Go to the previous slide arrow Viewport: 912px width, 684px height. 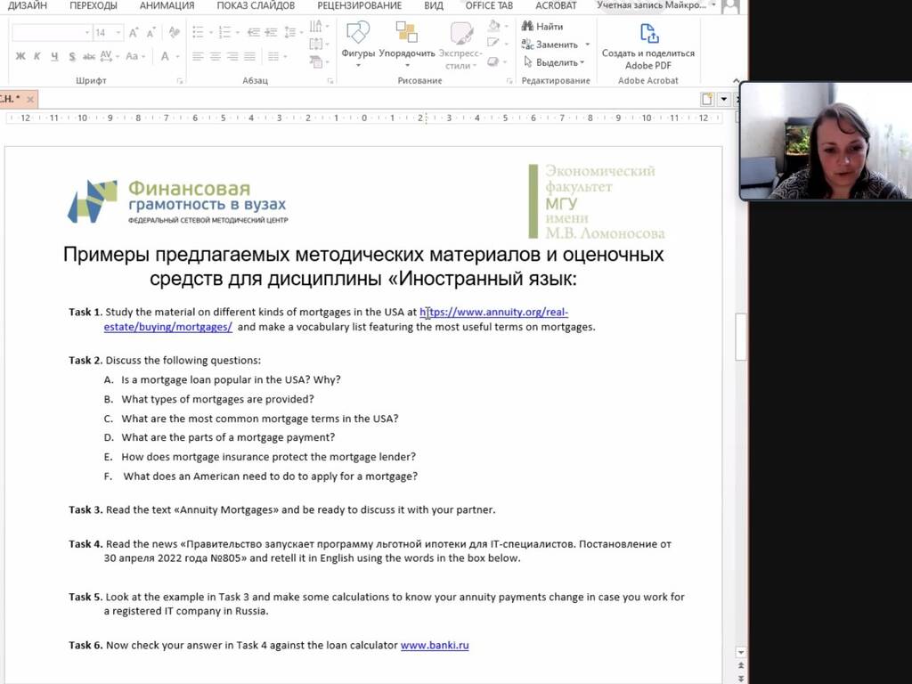pos(740,664)
